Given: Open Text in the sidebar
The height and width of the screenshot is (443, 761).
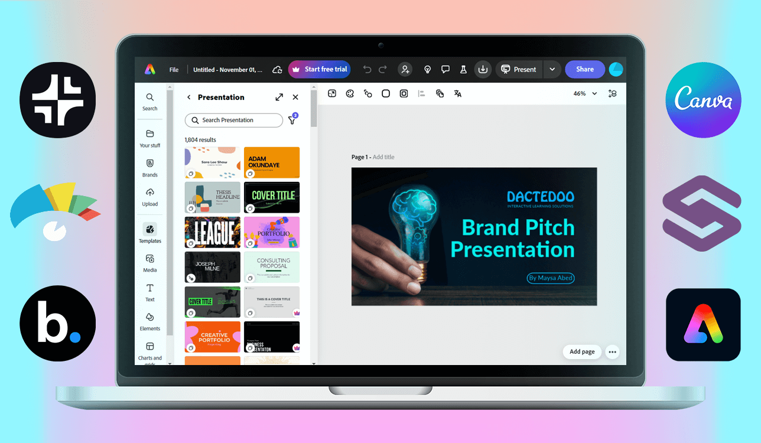Looking at the screenshot, I should pos(150,292).
